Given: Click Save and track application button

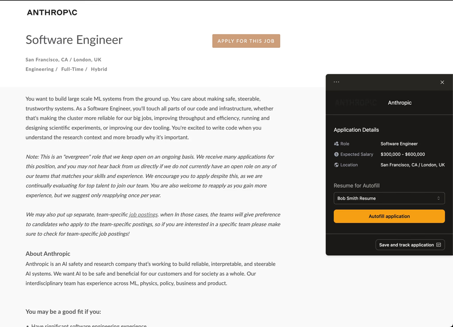Looking at the screenshot, I should coord(410,245).
